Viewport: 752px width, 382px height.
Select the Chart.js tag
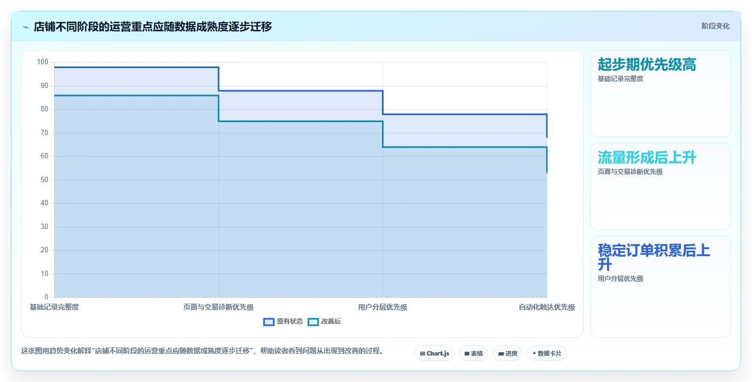[434, 353]
